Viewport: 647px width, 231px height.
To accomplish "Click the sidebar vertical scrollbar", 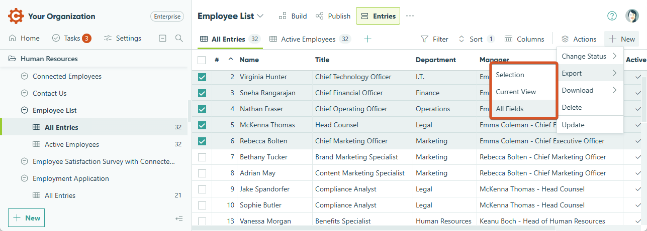I will click(189, 111).
